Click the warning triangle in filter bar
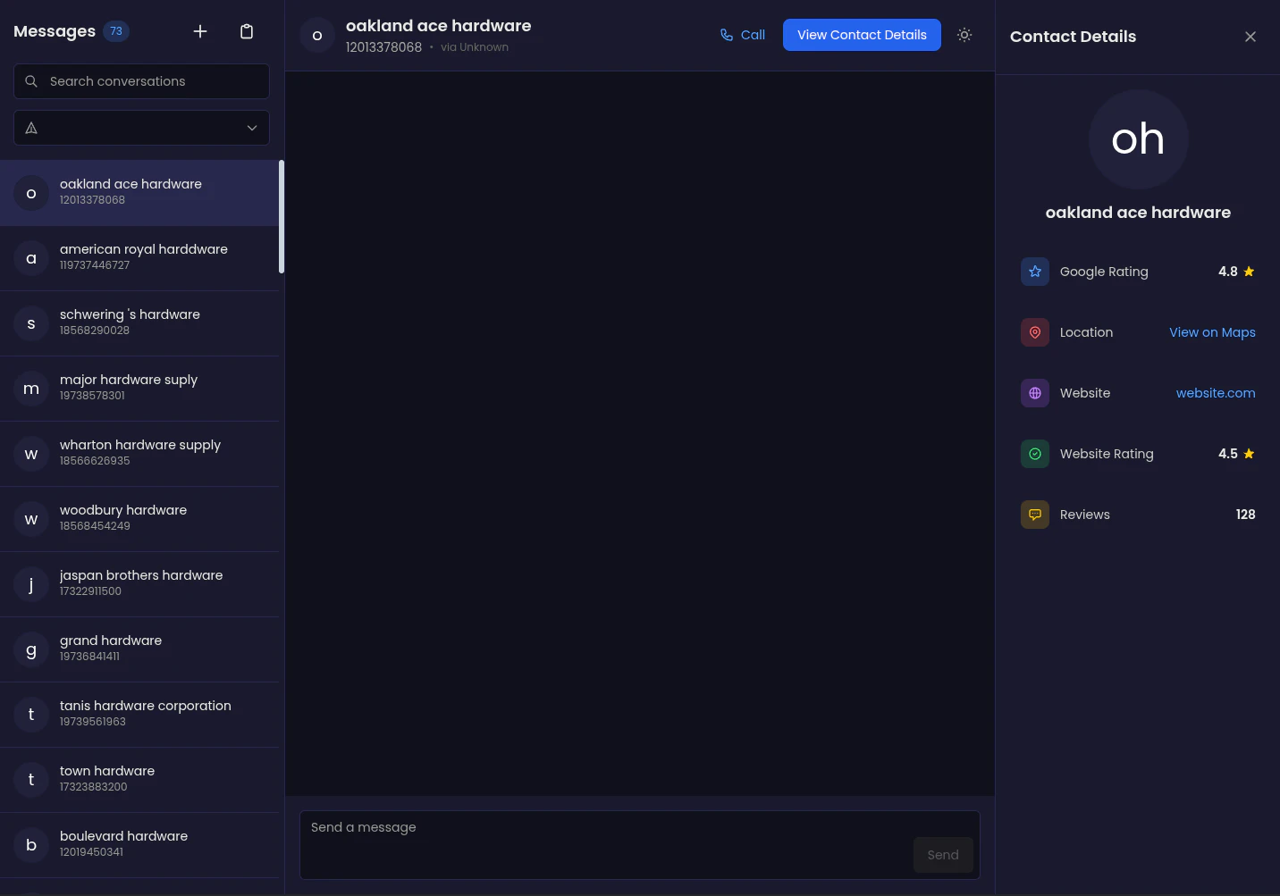 tap(31, 128)
